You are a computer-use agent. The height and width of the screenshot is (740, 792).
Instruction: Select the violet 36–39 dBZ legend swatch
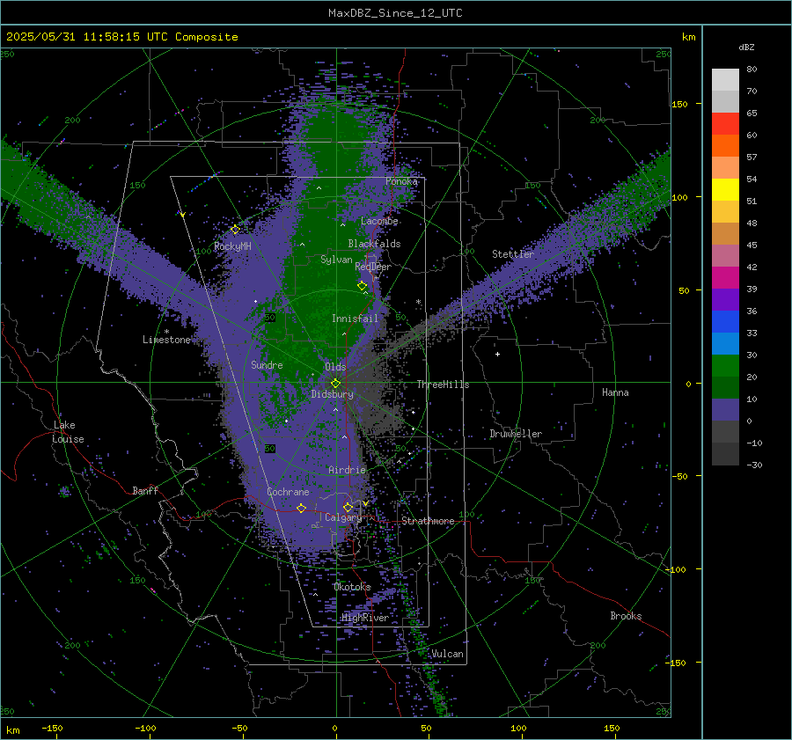725,299
